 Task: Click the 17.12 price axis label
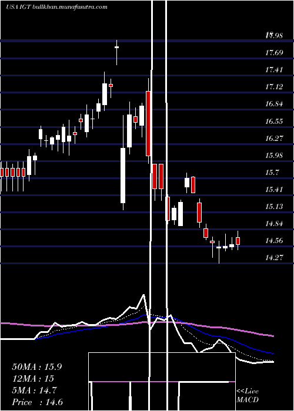(x=274, y=87)
